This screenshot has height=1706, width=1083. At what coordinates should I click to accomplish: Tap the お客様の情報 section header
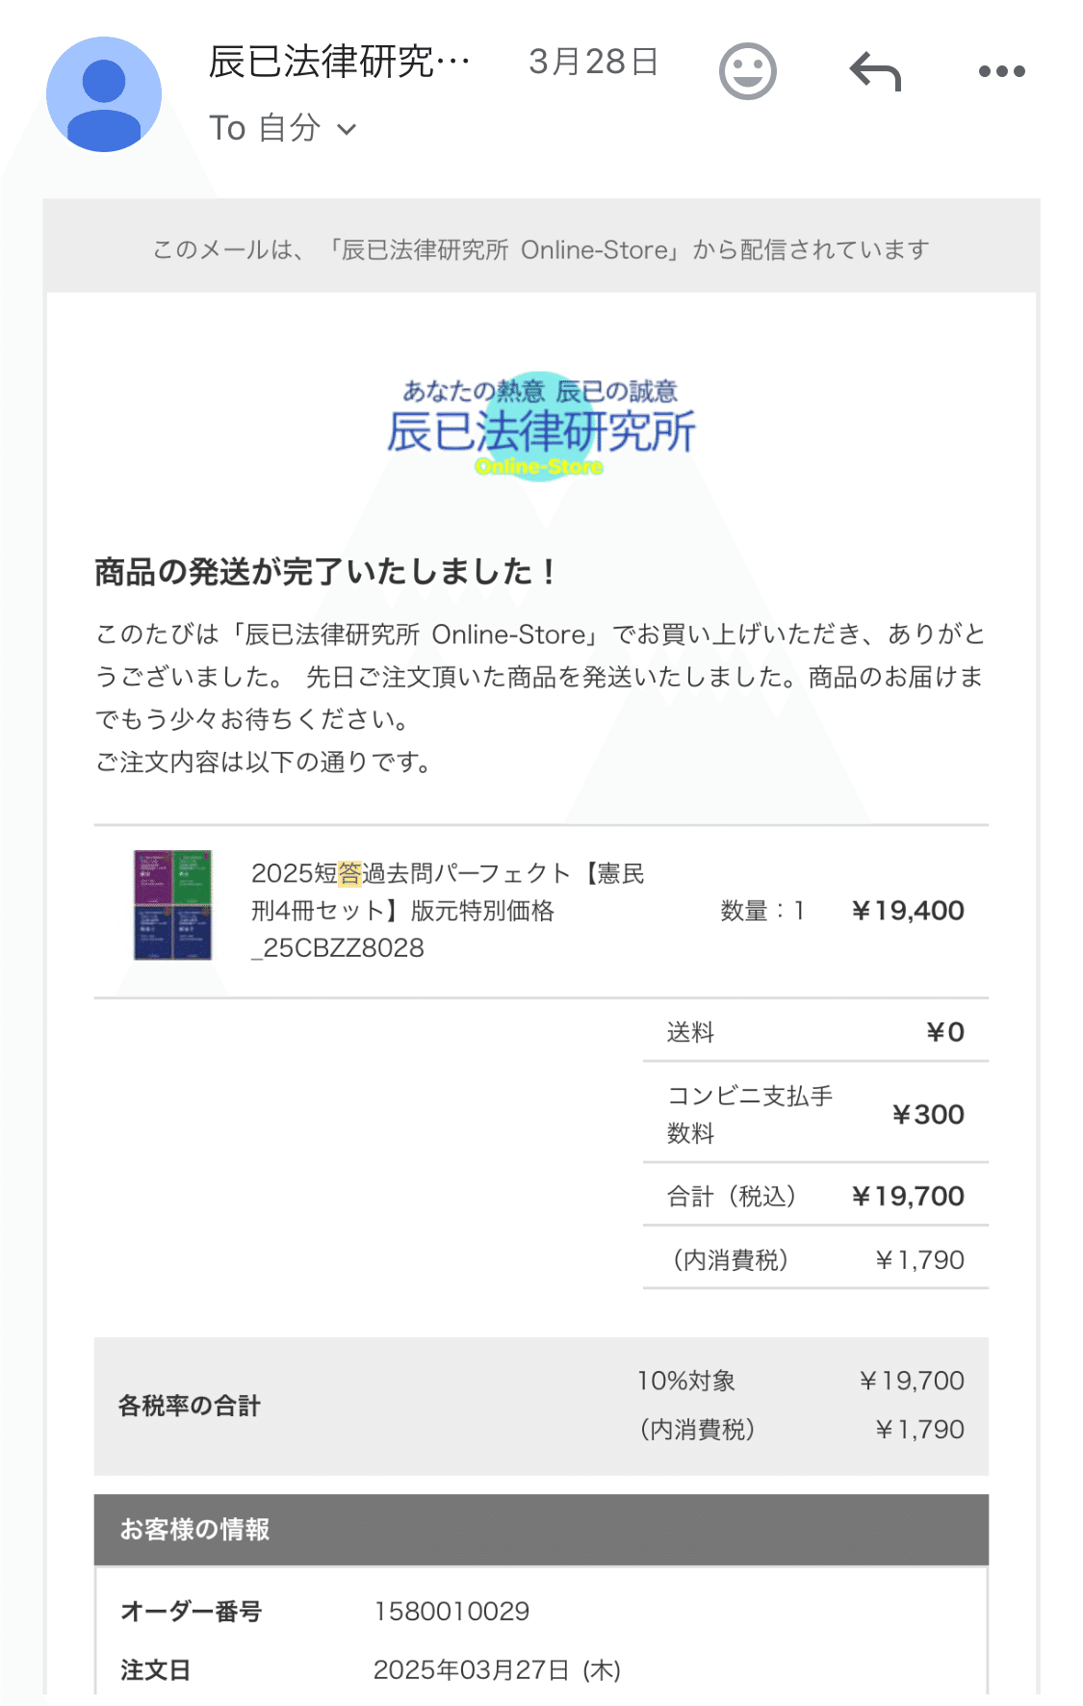(541, 1529)
